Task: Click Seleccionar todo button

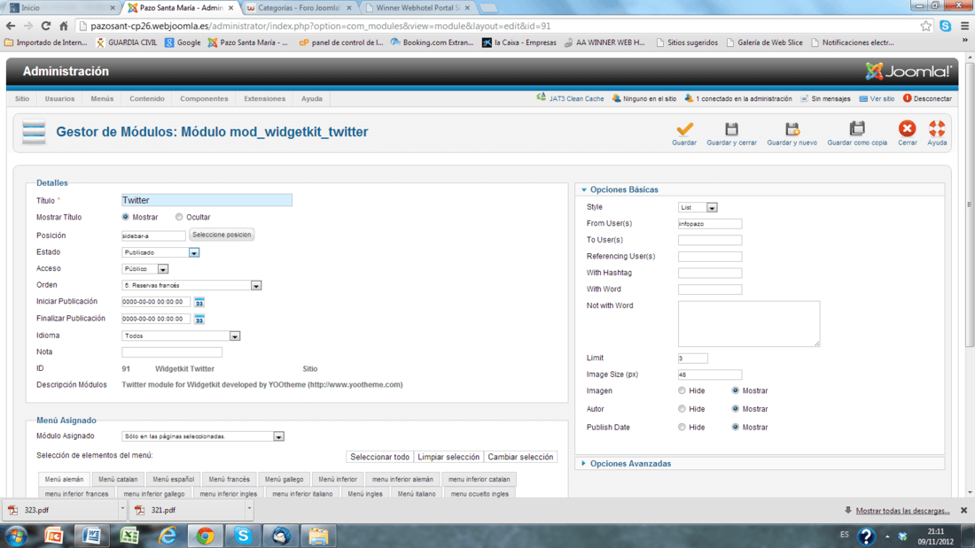Action: click(380, 458)
